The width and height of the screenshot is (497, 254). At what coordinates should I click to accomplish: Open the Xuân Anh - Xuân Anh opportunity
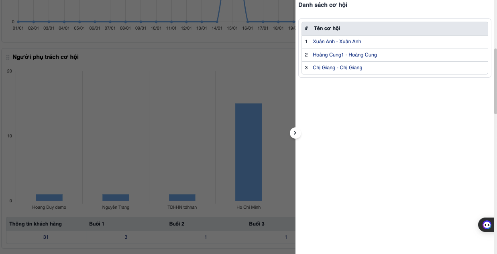point(337,42)
